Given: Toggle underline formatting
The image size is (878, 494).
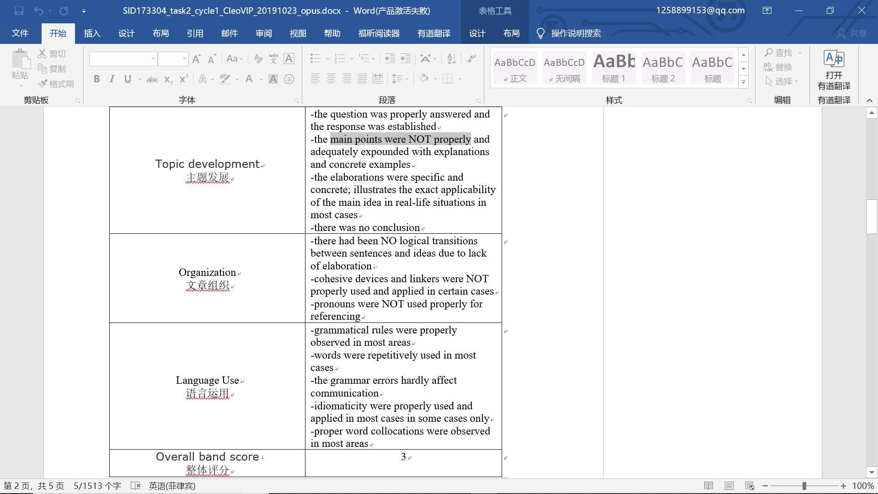Looking at the screenshot, I should coord(128,79).
